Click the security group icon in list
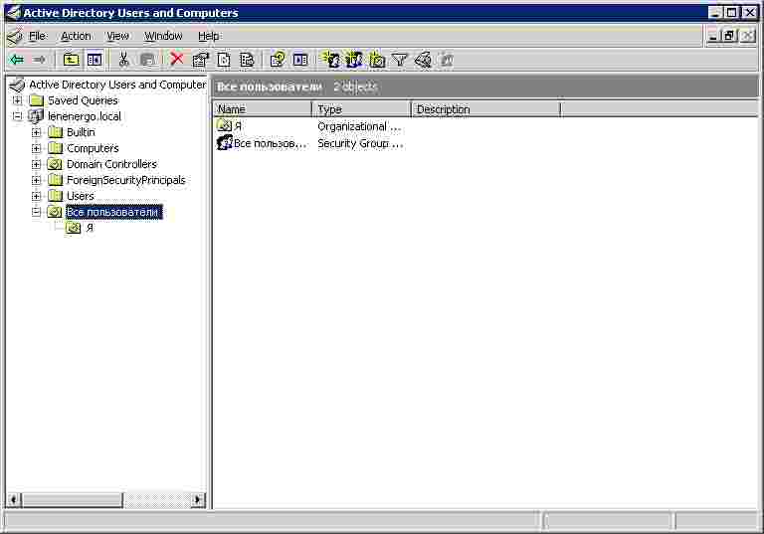764x534 pixels. [x=224, y=143]
